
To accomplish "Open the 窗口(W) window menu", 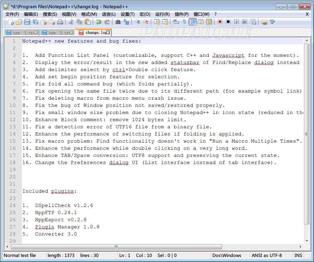I will click(x=202, y=14).
